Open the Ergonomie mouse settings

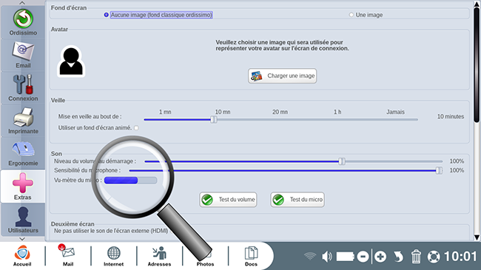click(x=23, y=153)
